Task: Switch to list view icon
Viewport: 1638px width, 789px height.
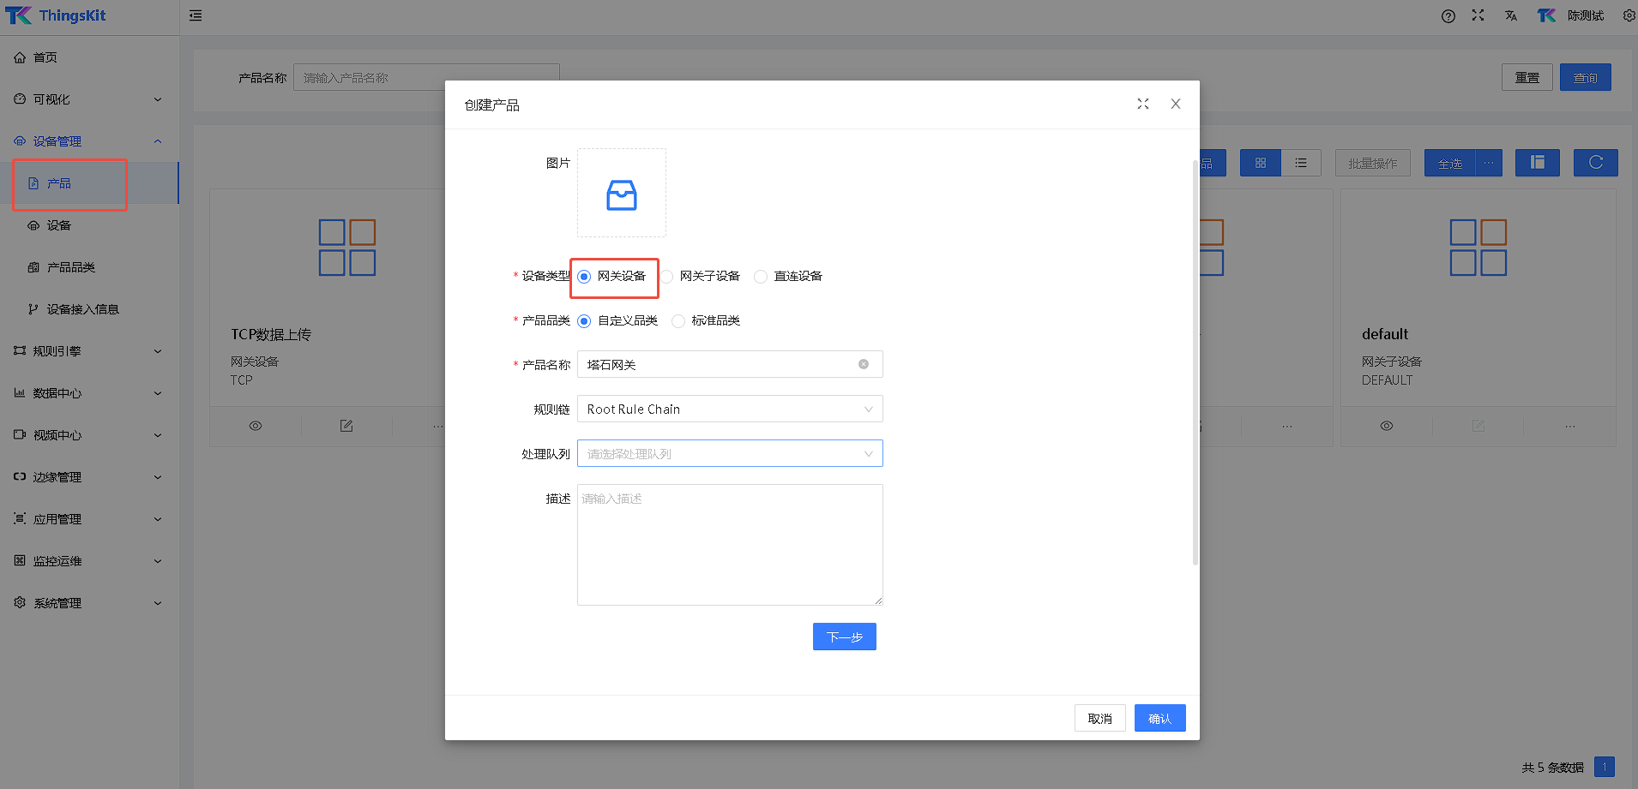Action: click(x=1301, y=163)
